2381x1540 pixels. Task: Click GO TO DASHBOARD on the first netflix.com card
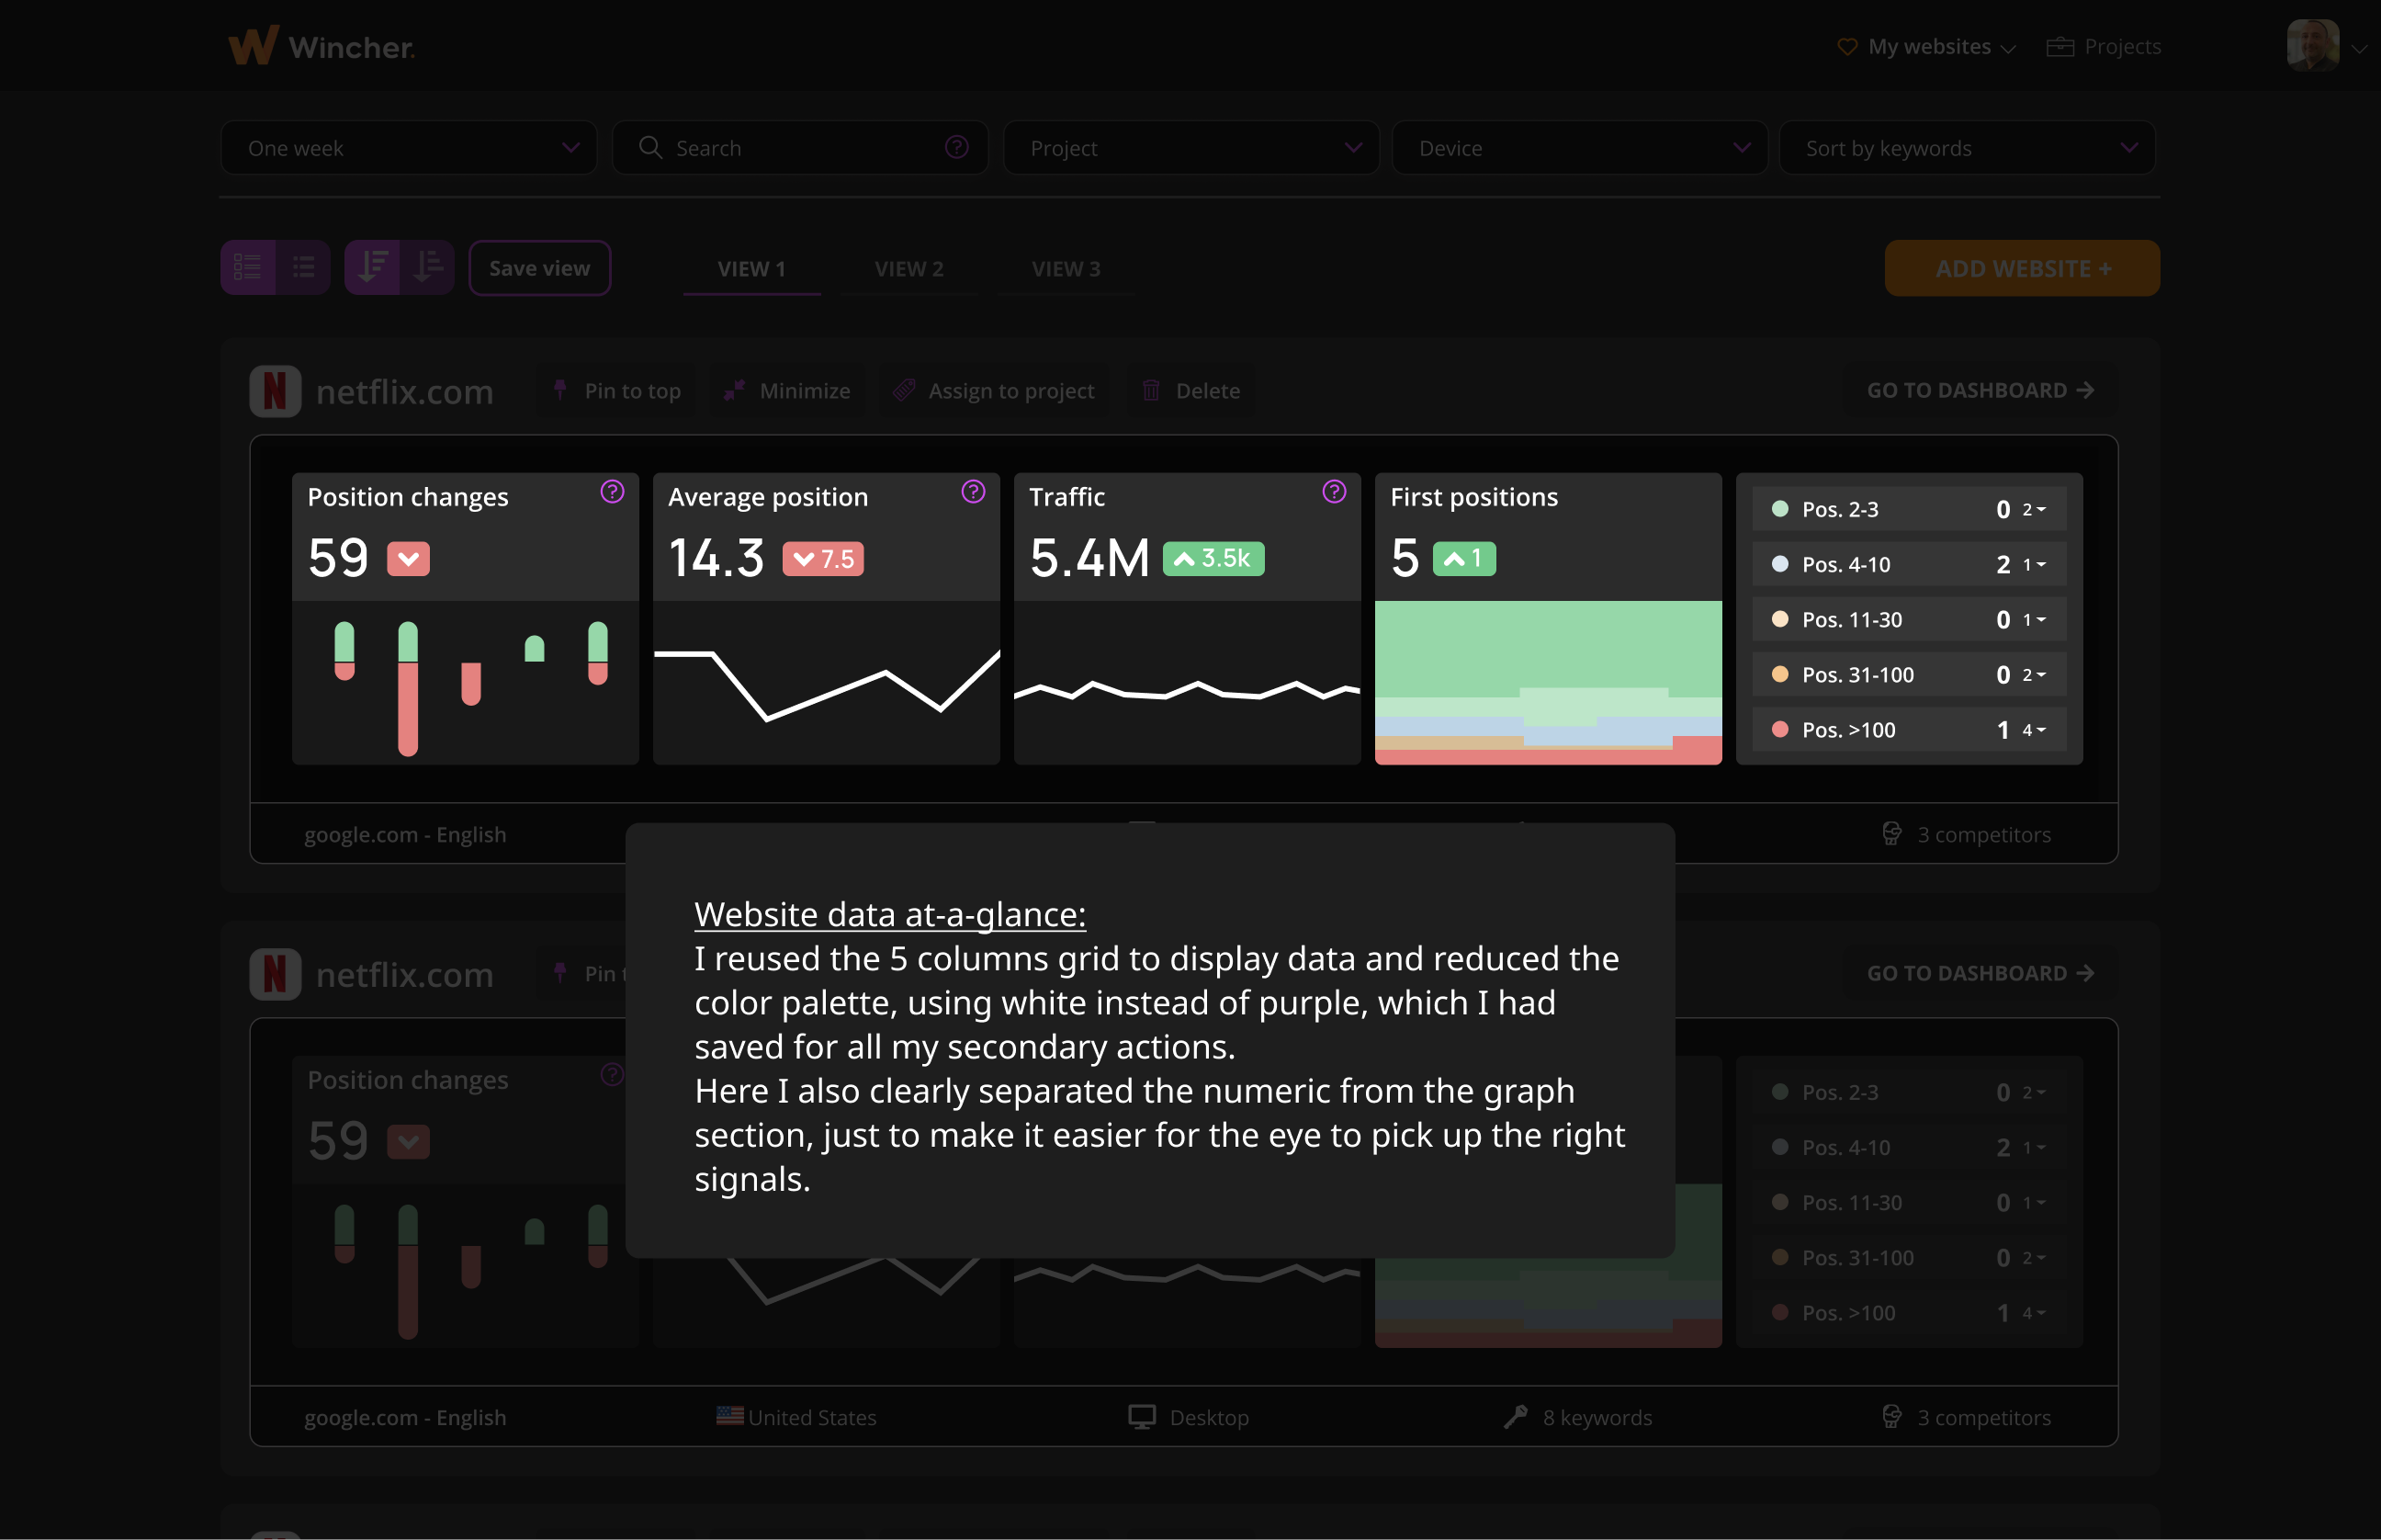[1980, 390]
